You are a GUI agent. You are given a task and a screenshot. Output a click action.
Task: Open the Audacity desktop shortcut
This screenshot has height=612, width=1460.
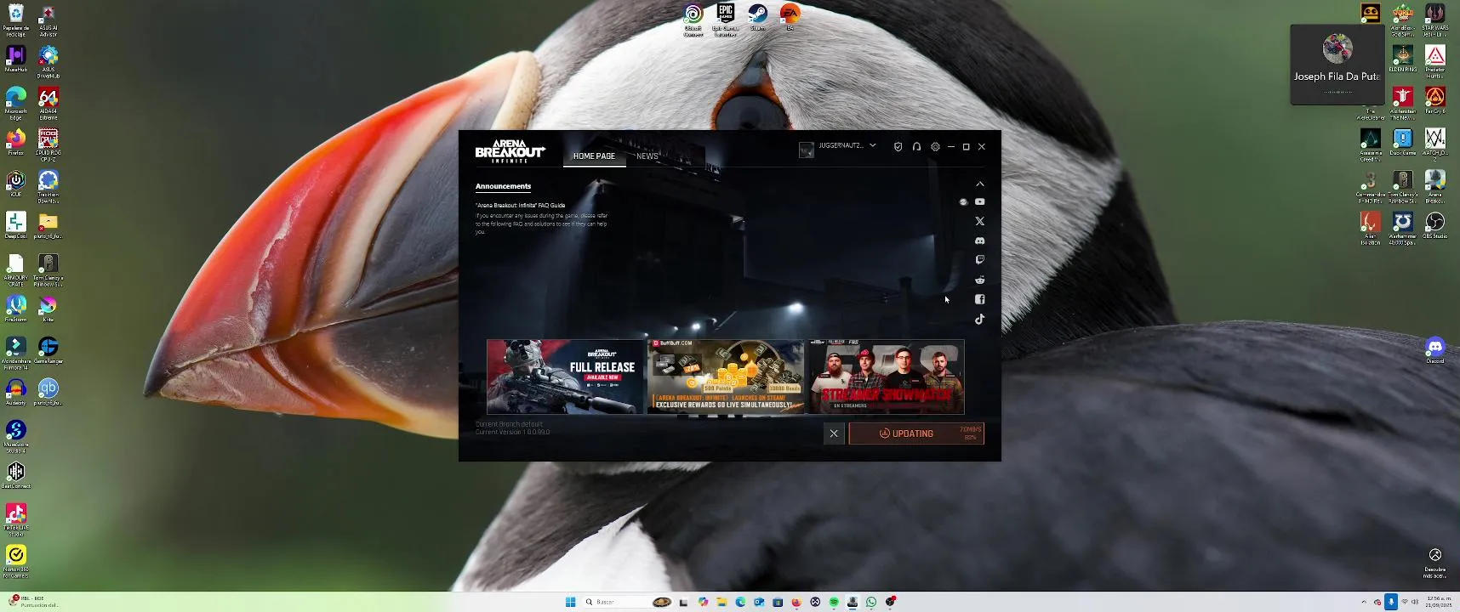(15, 392)
